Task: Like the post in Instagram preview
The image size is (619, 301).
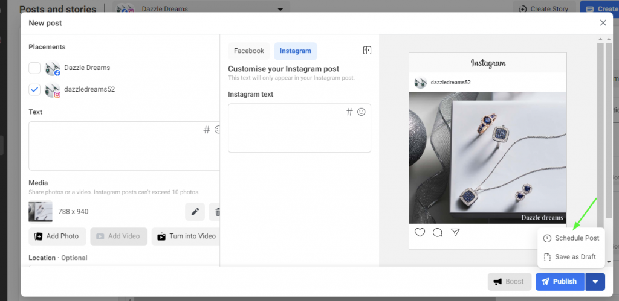Action: click(420, 232)
